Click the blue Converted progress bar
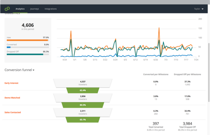 pos(9,47)
